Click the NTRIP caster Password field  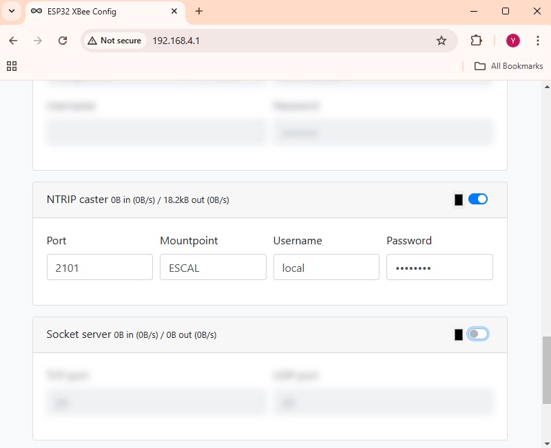(439, 267)
